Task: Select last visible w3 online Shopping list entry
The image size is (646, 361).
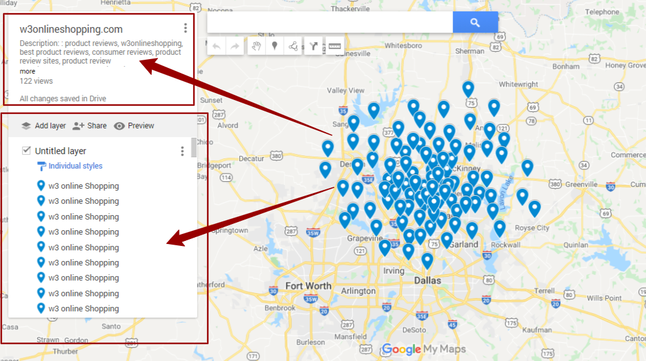Action: click(x=84, y=309)
